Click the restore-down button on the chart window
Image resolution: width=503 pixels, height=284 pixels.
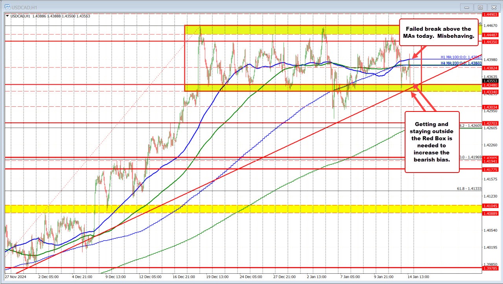tap(480, 7)
